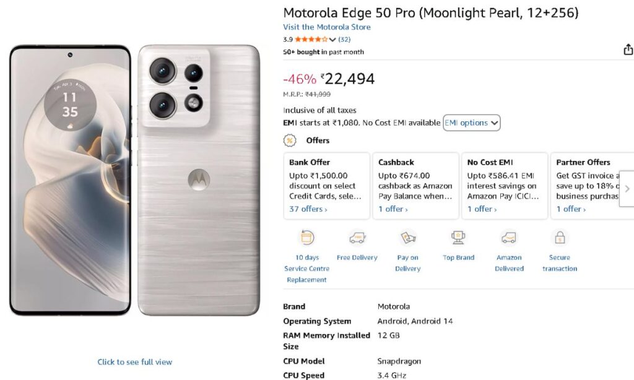The image size is (634, 380).
Task: Open the 32 ratings count link
Action: click(x=344, y=40)
